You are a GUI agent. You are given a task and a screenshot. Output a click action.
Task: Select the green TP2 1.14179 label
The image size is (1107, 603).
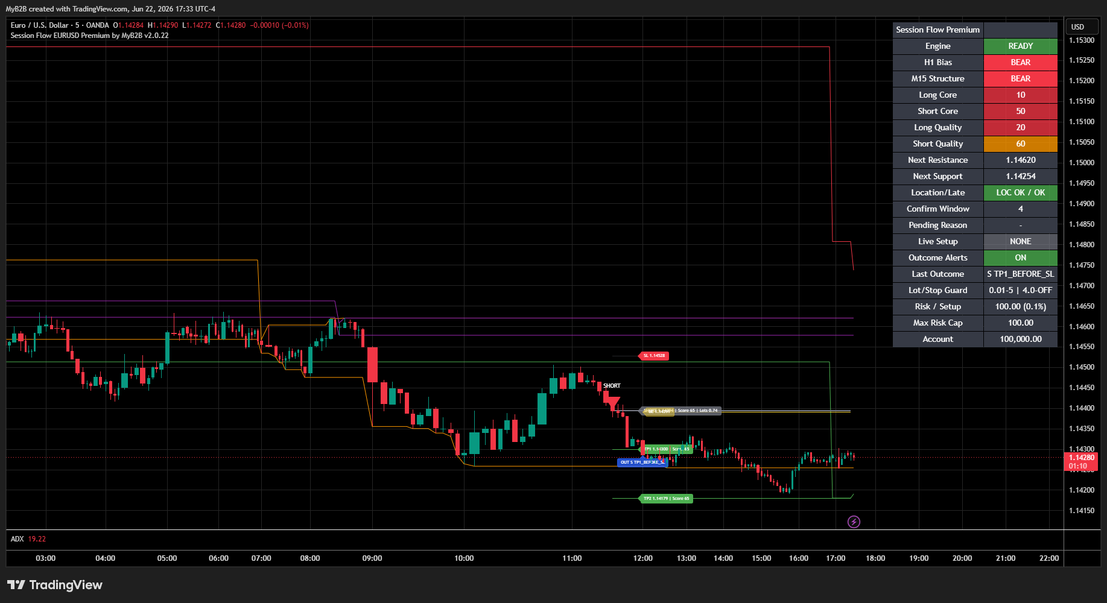tap(666, 499)
